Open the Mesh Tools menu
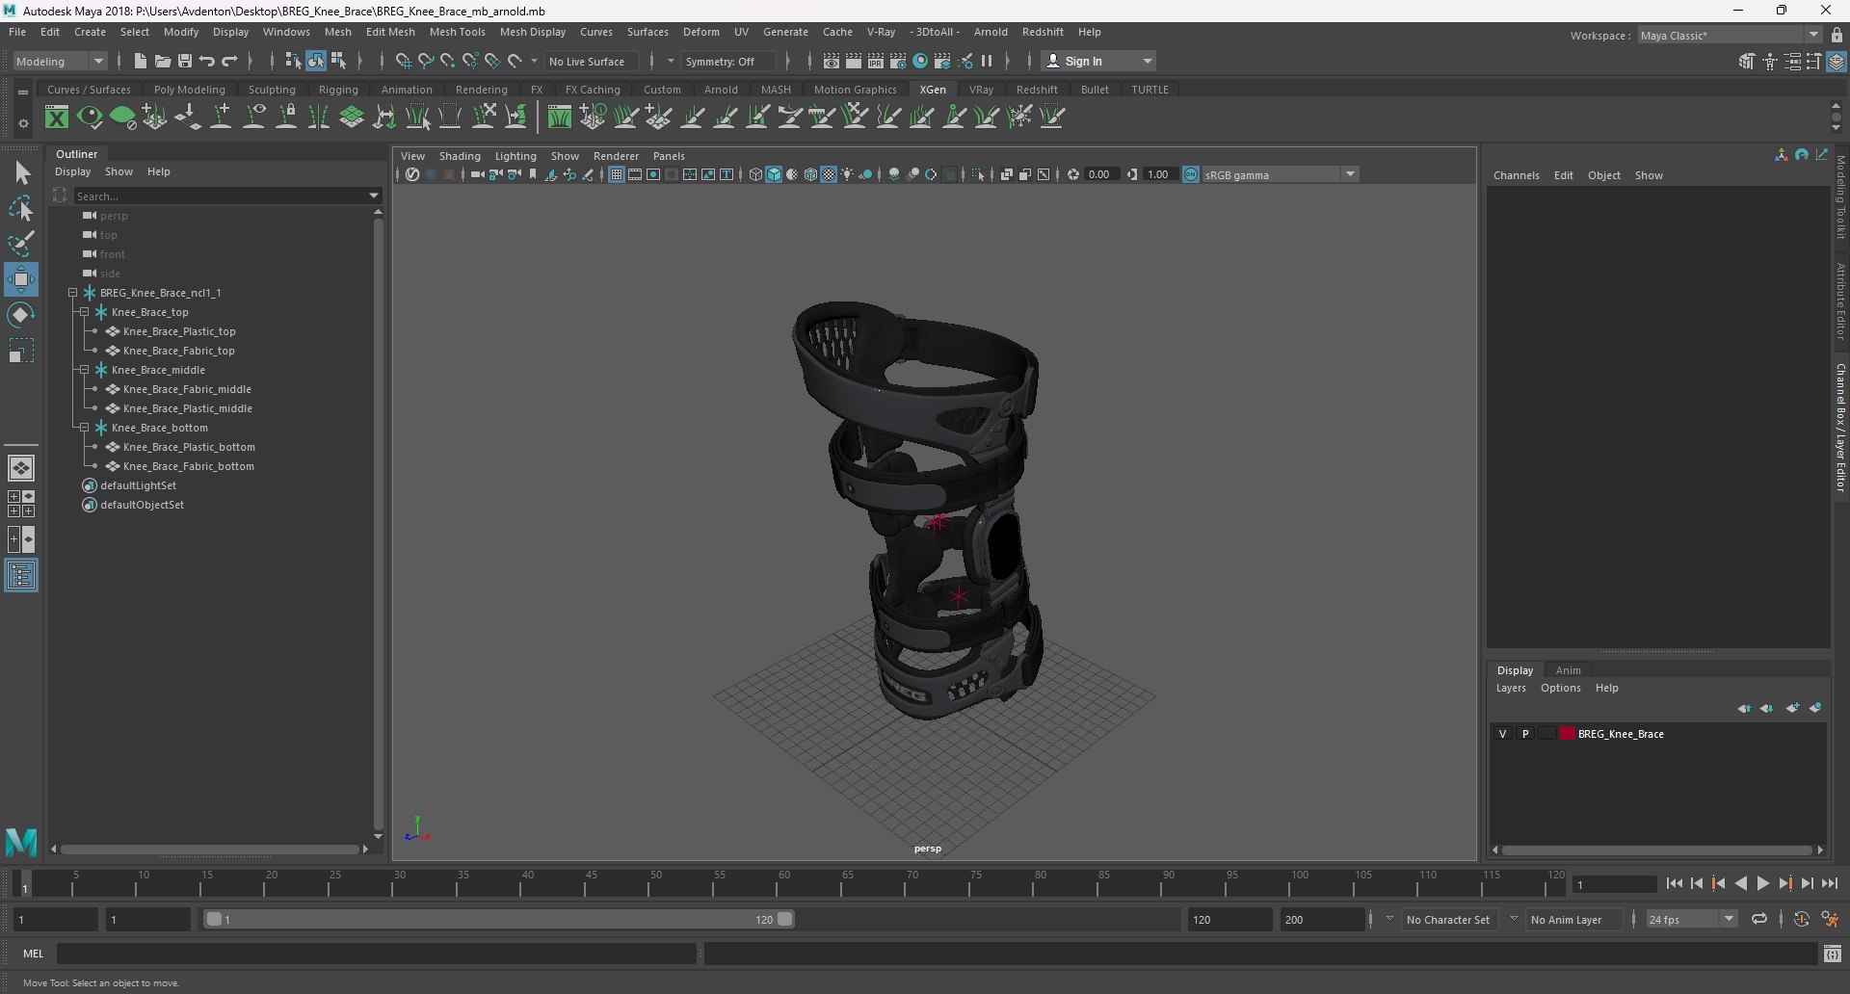The image size is (1850, 994). click(457, 32)
